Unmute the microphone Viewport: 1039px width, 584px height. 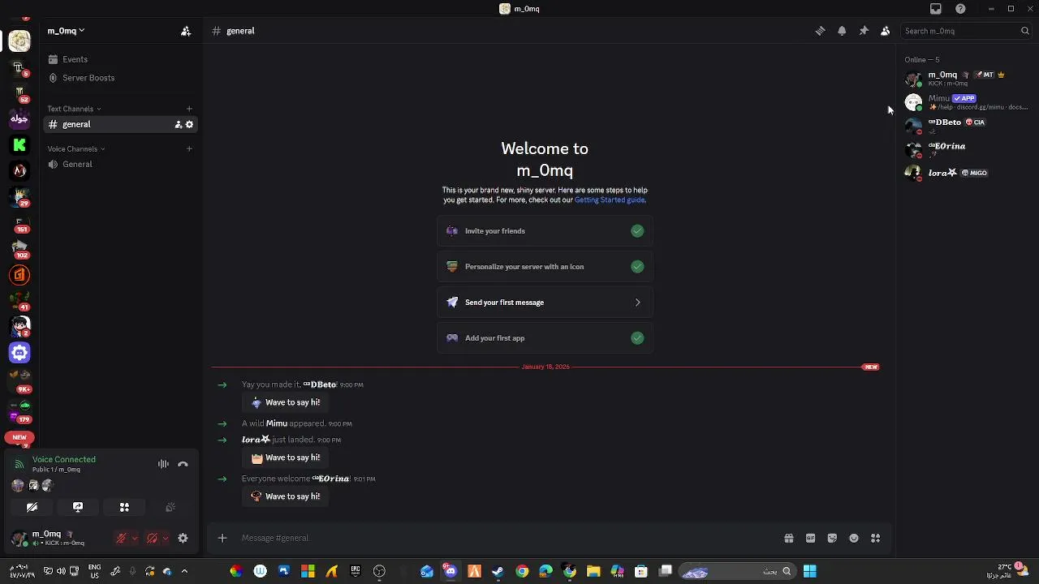coord(121,538)
